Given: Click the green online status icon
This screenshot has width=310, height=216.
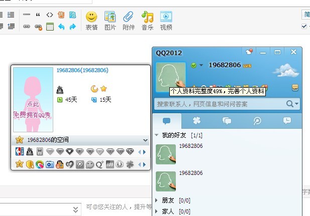Looking at the screenshot, I should [194, 65].
